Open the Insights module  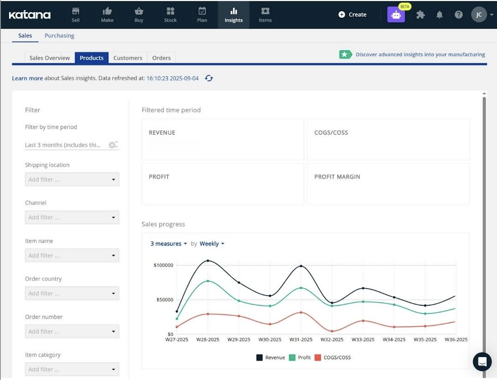coord(234,15)
